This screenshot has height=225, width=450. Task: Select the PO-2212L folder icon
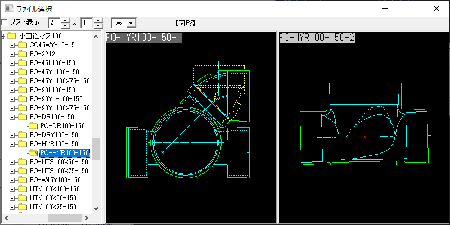[x=22, y=55]
